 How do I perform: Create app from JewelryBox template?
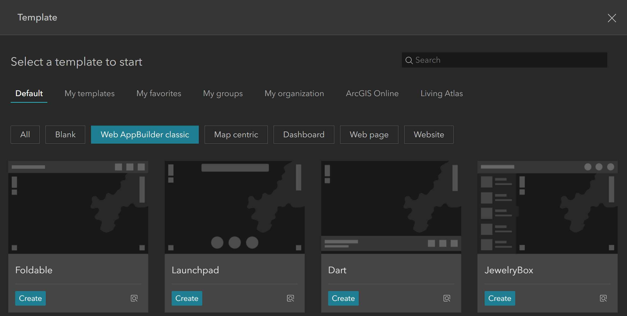tap(500, 298)
